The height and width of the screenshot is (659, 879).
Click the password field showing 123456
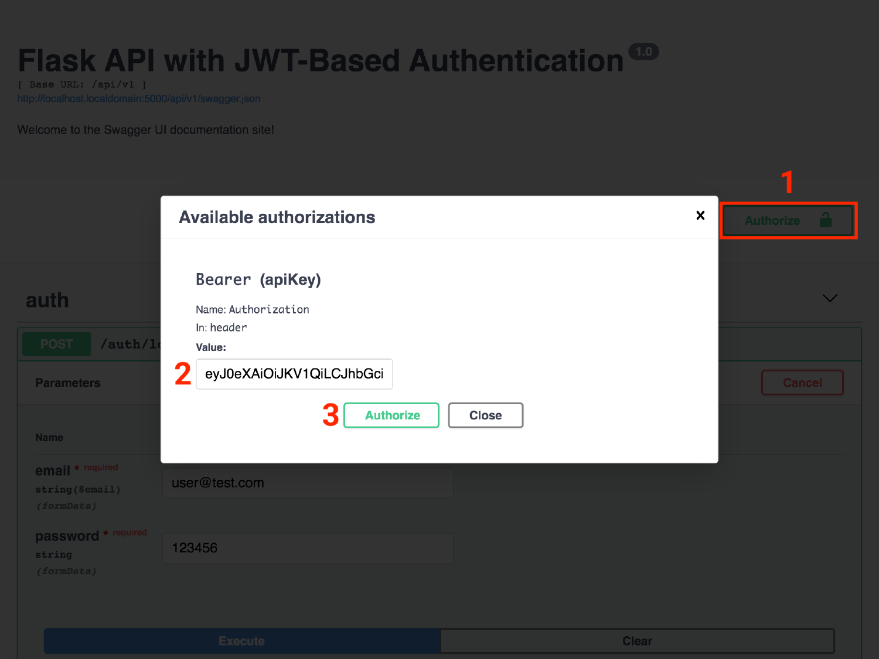pos(307,548)
